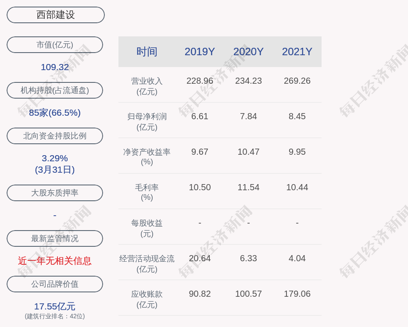Click the red 近一年无相关信息 text
Viewport: 408px width, 327px height.
(55, 261)
